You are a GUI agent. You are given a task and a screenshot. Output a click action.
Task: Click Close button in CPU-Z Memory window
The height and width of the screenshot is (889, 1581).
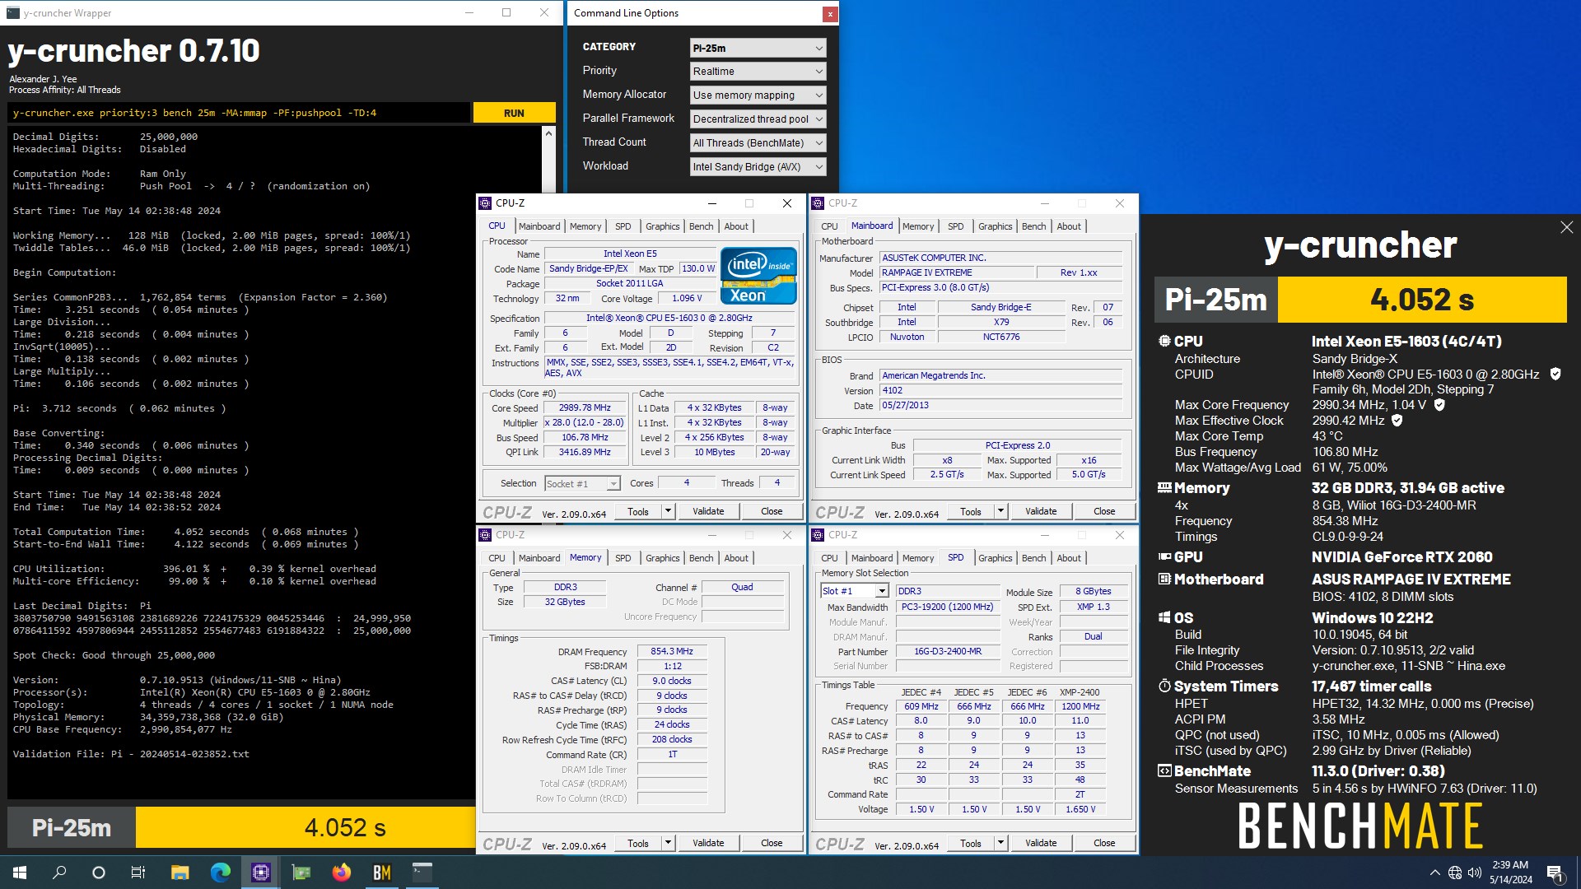tap(772, 843)
